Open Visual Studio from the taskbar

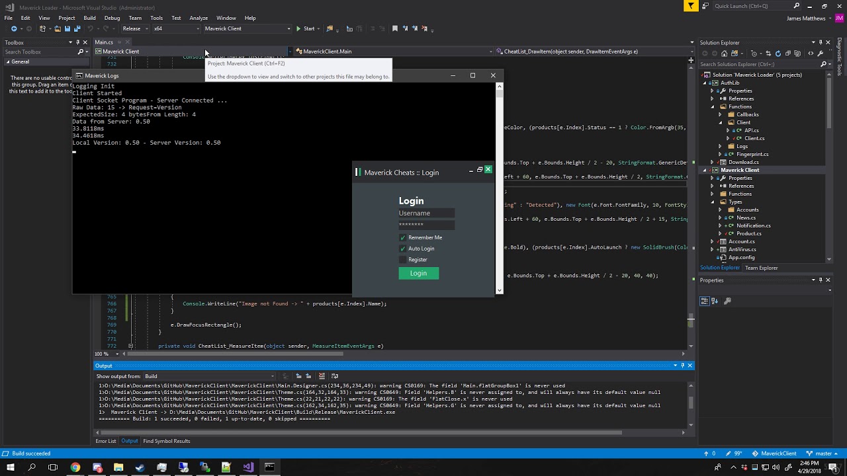247,467
